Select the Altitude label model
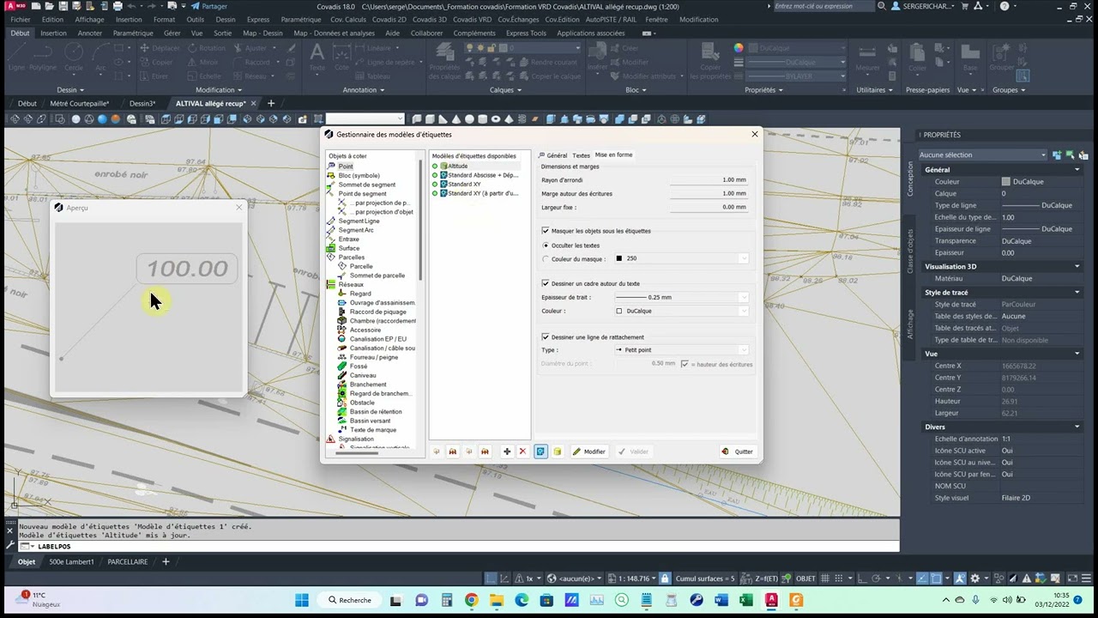 pos(458,166)
